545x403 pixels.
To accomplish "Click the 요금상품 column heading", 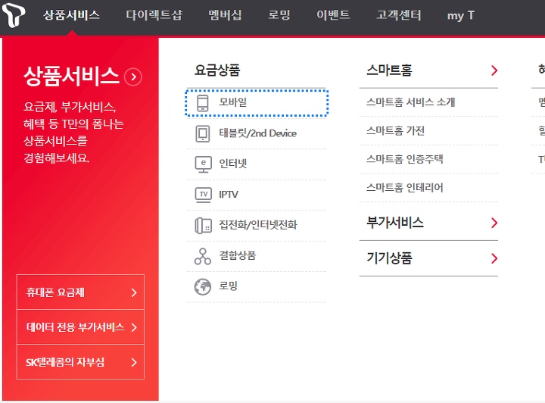I will 217,70.
